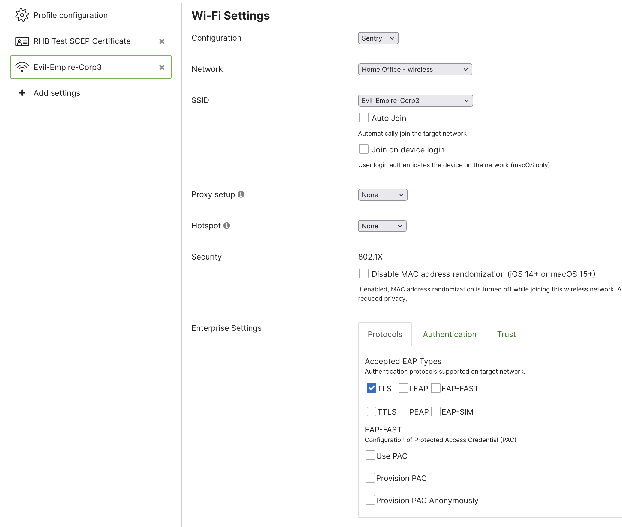Image resolution: width=622 pixels, height=527 pixels.
Task: Click the plus icon beside Add settings
Action: click(22, 93)
